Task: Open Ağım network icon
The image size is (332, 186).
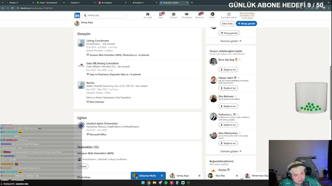Action: pyautogui.click(x=161, y=15)
